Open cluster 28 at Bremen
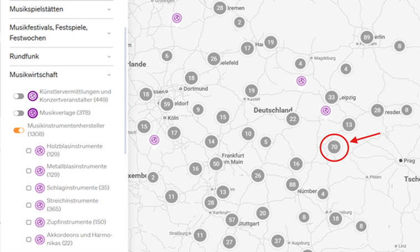 (220, 8)
